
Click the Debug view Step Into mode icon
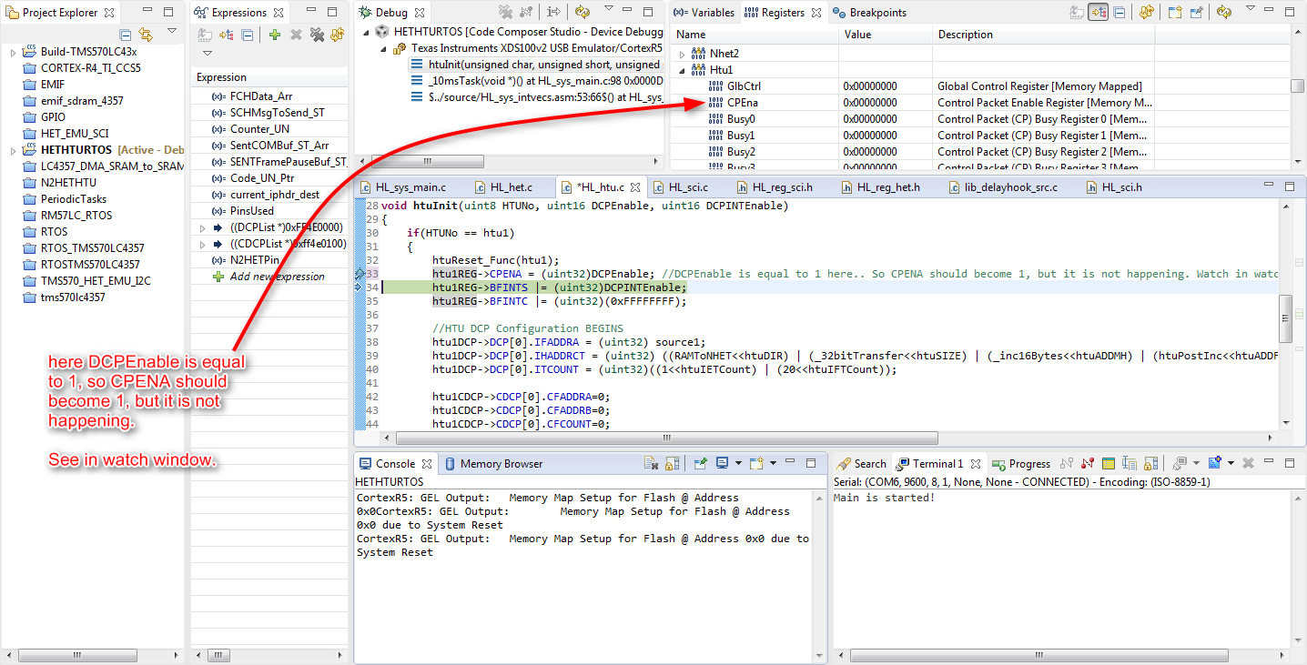pos(553,12)
